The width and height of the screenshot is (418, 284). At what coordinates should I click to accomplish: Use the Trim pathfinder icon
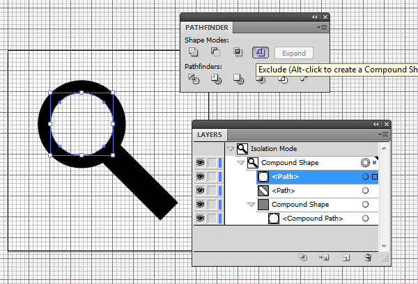pyautogui.click(x=216, y=79)
